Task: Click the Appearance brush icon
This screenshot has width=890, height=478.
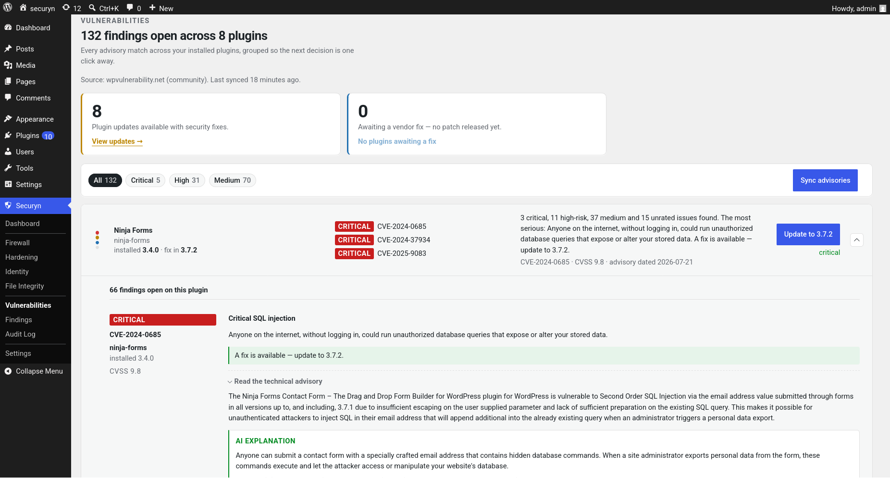Action: 8,119
